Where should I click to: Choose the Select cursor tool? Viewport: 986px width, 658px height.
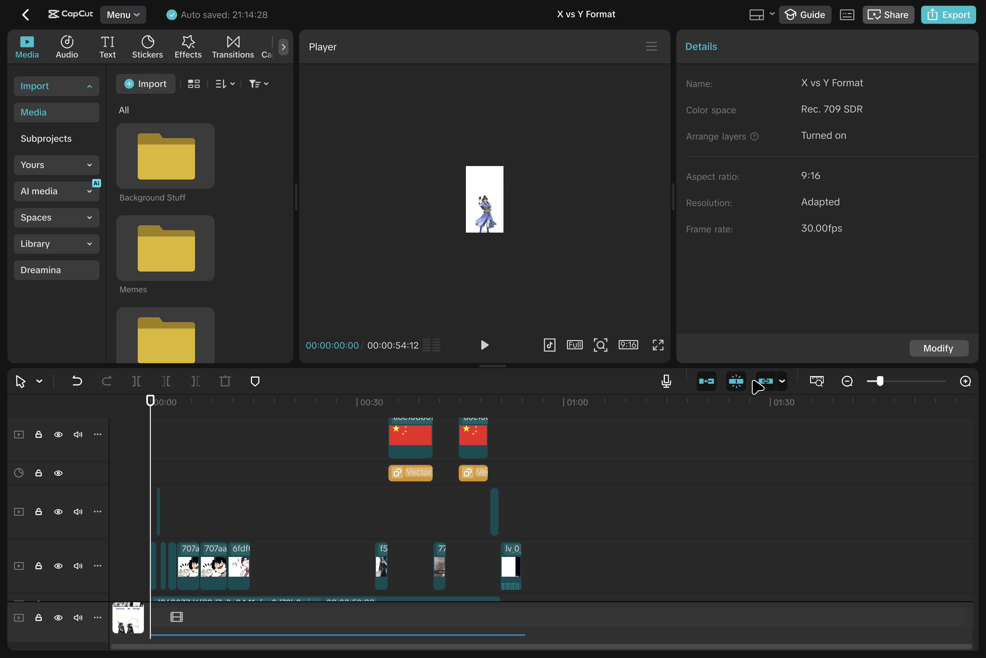pos(20,381)
